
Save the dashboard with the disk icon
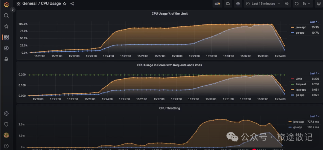[x=228, y=4]
